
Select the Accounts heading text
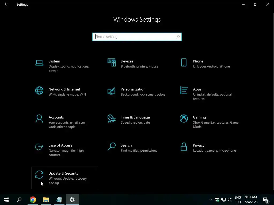click(x=56, y=117)
